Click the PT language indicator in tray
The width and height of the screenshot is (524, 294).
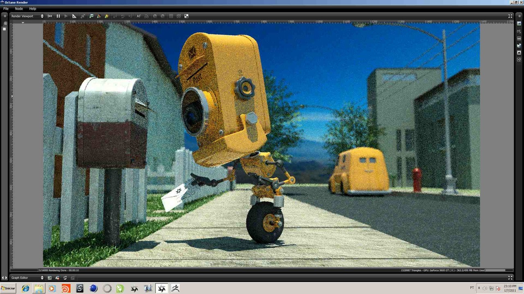pos(472,288)
